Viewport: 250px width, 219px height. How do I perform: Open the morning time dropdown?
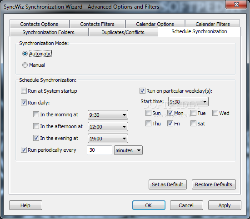click(x=108, y=115)
